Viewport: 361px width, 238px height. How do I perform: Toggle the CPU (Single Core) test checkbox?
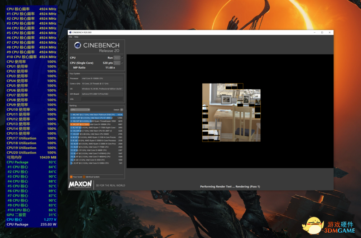[x=122, y=63]
